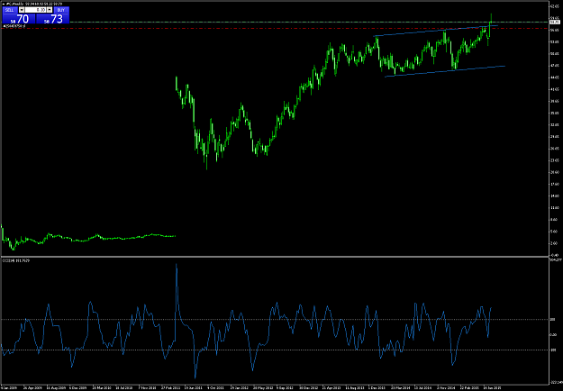Select the lower blue channel trendline
Viewport: 563px width, 391px height.
click(x=445, y=71)
